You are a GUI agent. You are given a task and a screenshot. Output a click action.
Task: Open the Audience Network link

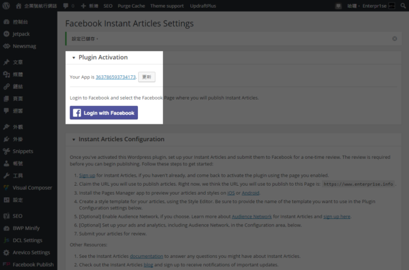(252, 216)
